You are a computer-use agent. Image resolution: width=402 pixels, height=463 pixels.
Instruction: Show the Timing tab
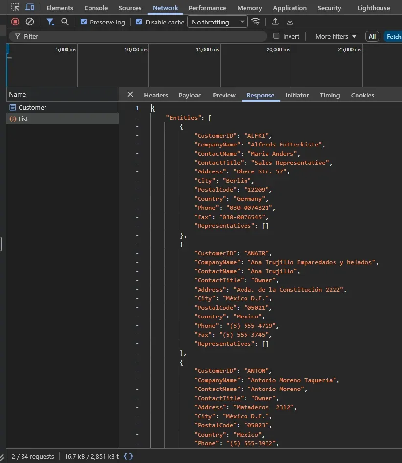[330, 95]
